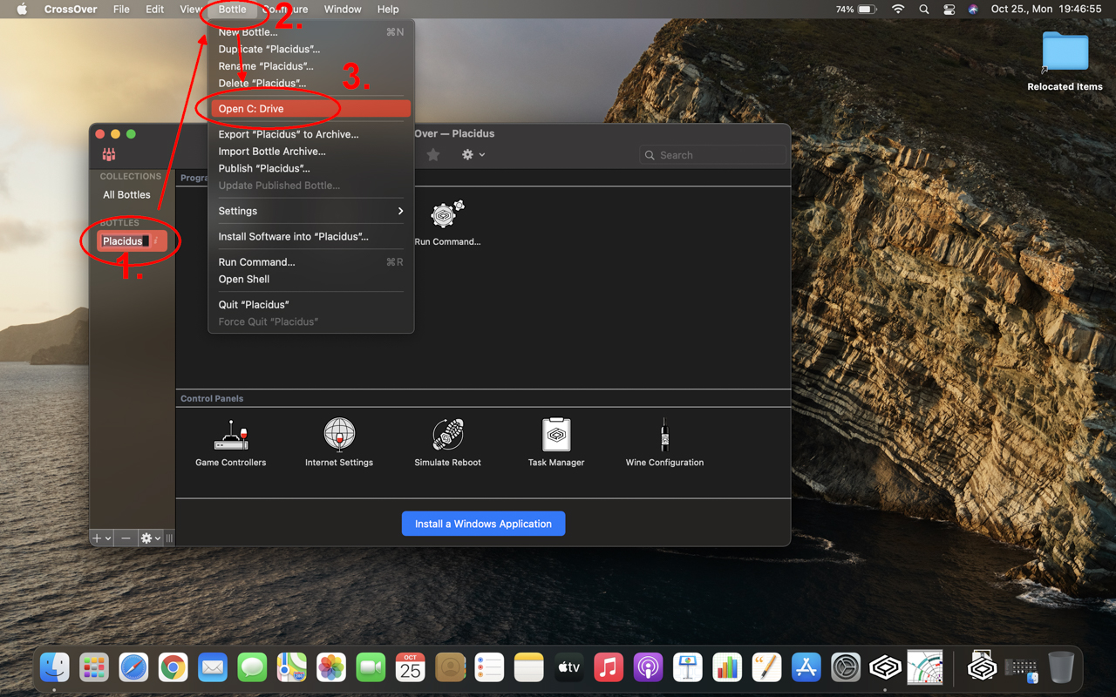Choose Open C: Drive in Bottle menu
1116x697 pixels.
(310, 109)
